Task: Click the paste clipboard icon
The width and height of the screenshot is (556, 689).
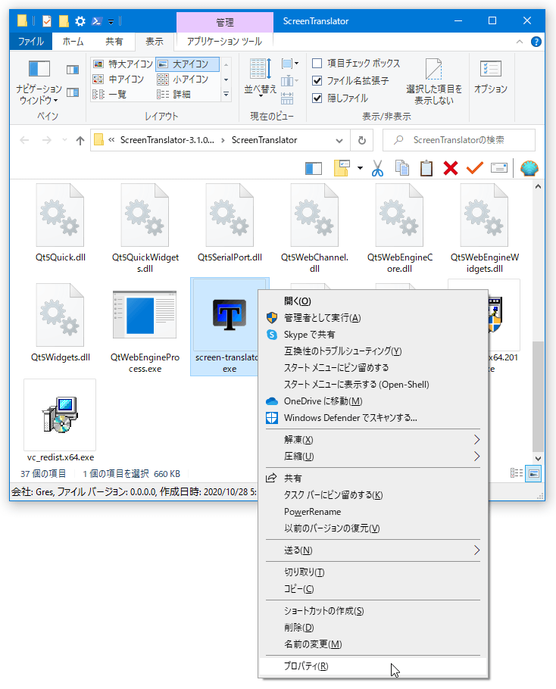Action: [x=426, y=168]
